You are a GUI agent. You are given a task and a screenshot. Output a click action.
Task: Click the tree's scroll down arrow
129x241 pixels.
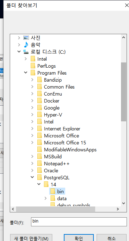[x=123, y=203]
